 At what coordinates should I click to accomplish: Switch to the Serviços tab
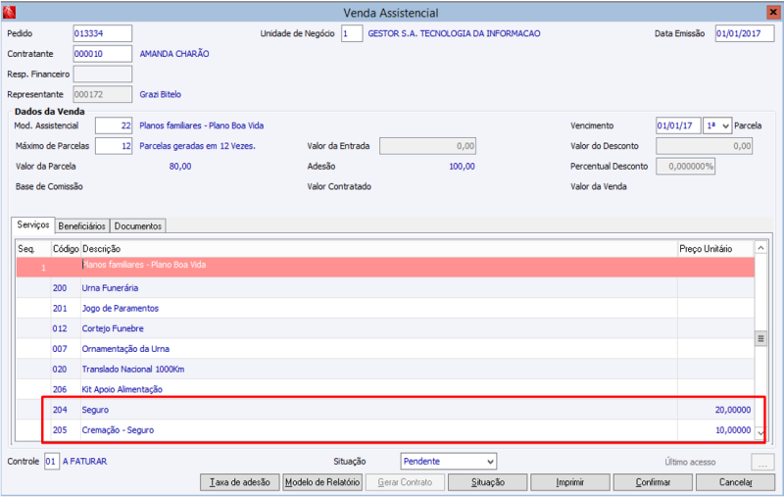tap(33, 225)
